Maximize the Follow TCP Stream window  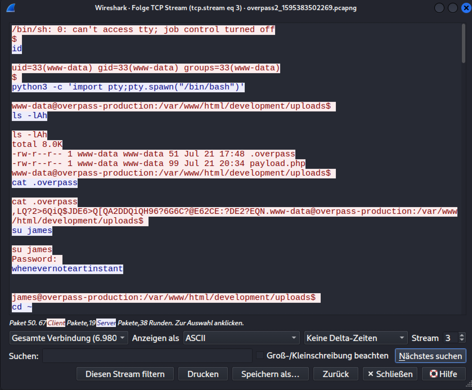(453, 8)
